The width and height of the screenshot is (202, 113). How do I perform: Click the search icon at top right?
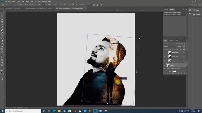pyautogui.click(x=192, y=5)
